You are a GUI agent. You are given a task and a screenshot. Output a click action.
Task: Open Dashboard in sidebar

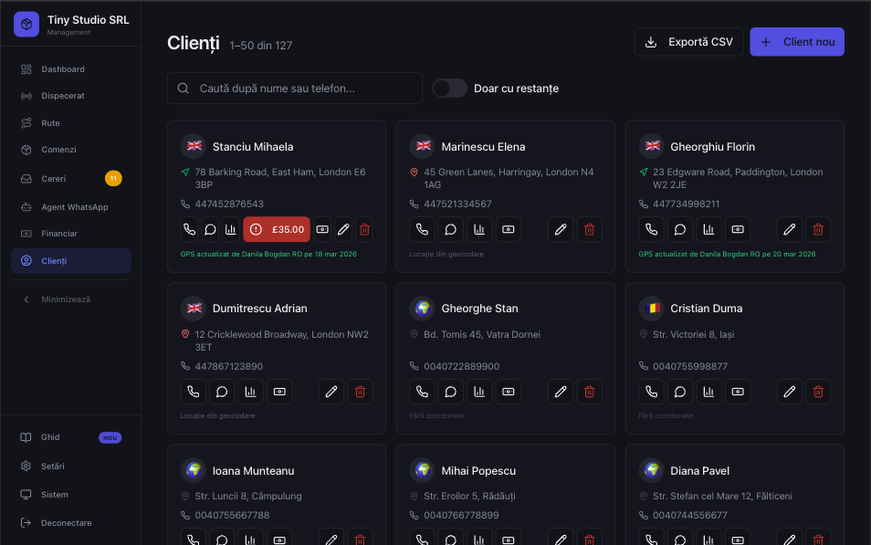tap(71, 69)
